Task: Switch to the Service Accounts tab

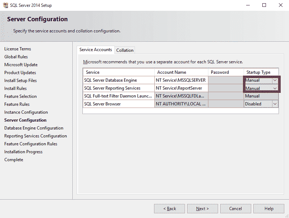Action: coord(95,50)
